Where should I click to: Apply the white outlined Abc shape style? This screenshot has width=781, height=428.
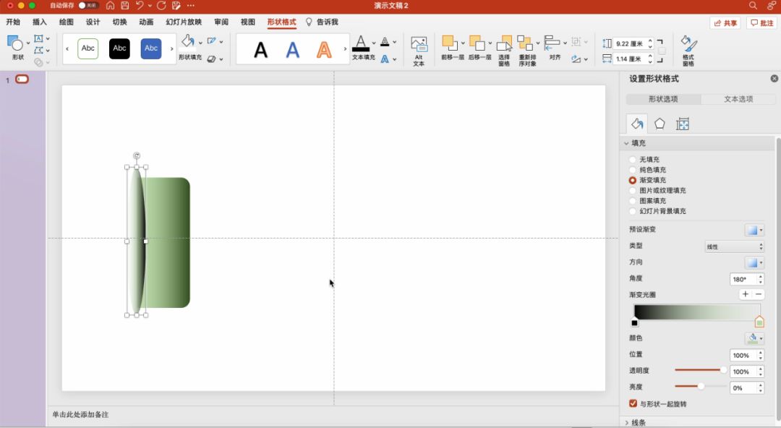tap(88, 48)
